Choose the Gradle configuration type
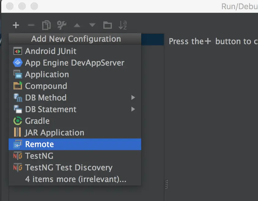 pyautogui.click(x=75, y=121)
